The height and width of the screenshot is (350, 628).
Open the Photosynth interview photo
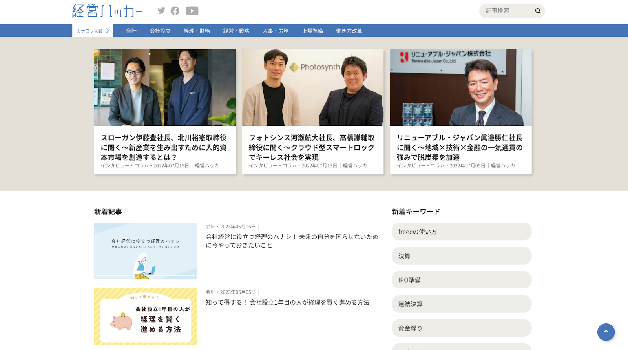(313, 87)
